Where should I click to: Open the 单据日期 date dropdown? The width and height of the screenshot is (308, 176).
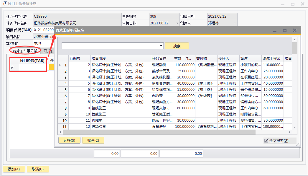[177, 23]
